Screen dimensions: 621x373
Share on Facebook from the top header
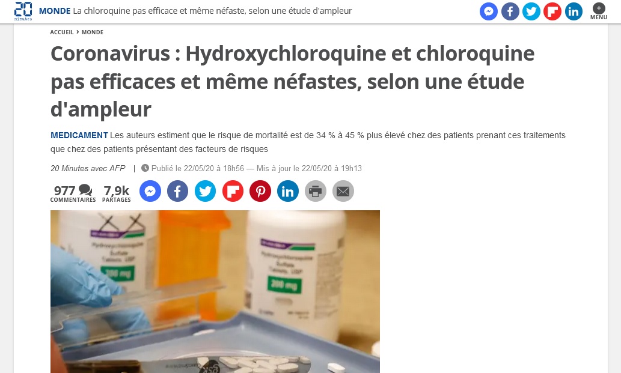(x=510, y=11)
